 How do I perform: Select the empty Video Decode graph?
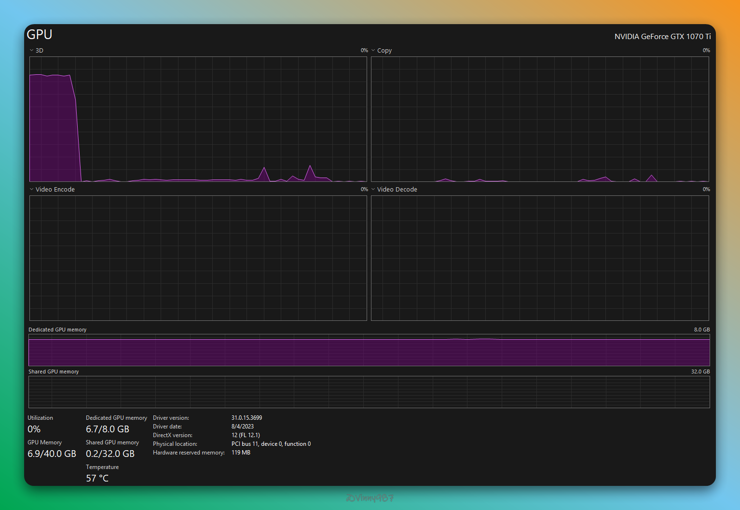coord(540,258)
